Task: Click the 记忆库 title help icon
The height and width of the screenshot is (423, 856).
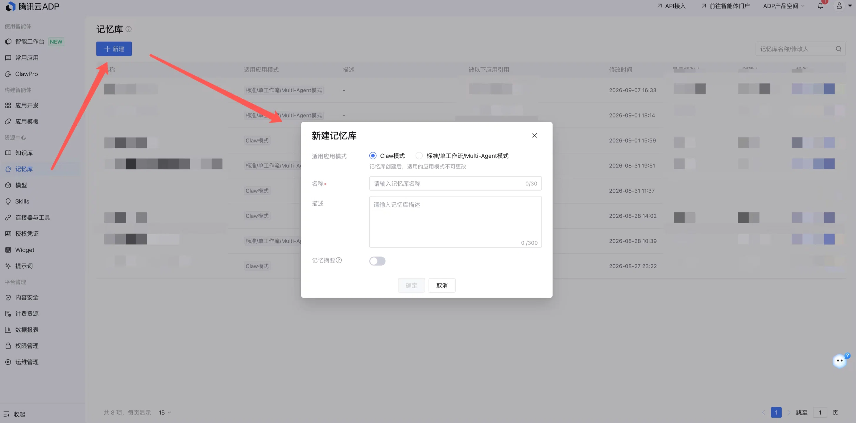Action: pos(129,29)
